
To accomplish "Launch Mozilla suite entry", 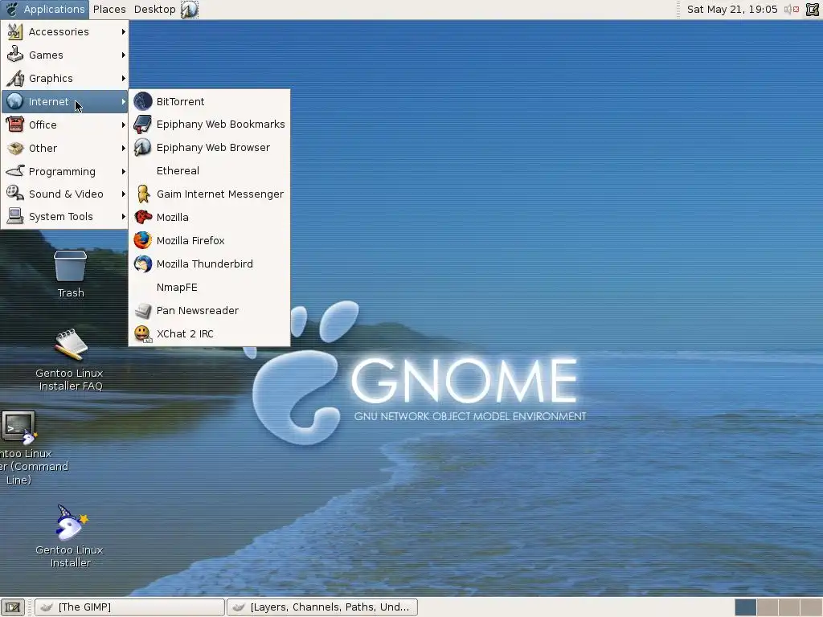I will pos(210,217).
